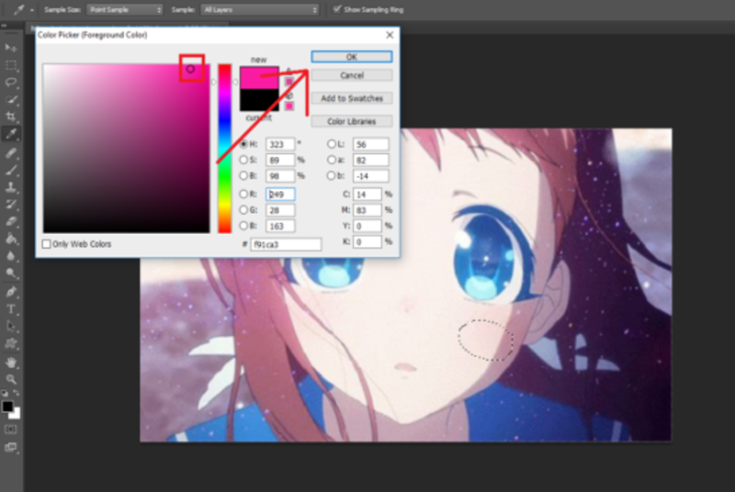Click the vertical hue spectrum slider

coord(224,149)
